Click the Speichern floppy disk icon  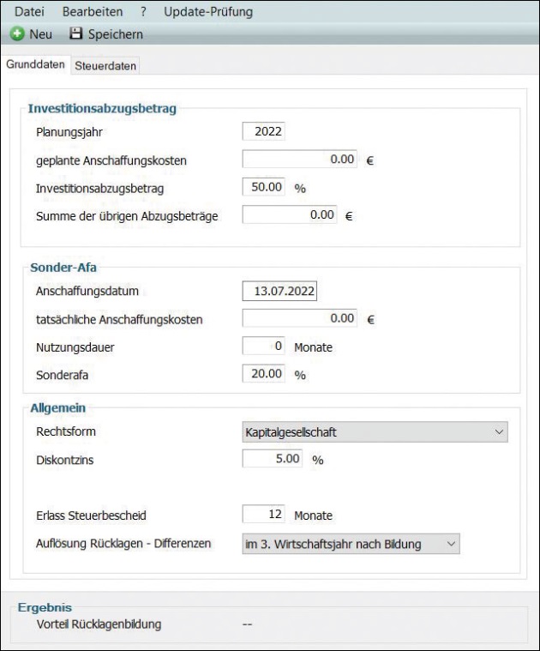pyautogui.click(x=75, y=34)
